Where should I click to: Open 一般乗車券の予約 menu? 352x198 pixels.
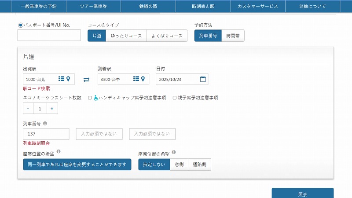(39, 6)
